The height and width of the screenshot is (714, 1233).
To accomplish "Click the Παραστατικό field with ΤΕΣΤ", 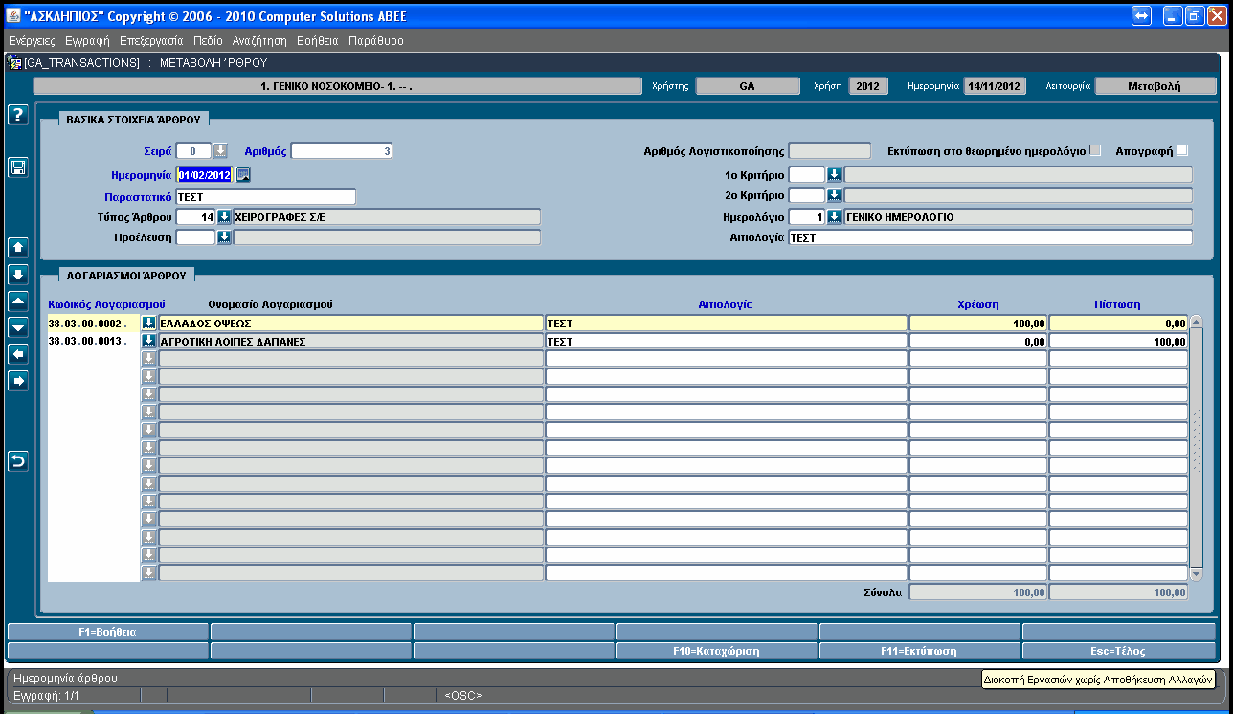I will click(265, 196).
